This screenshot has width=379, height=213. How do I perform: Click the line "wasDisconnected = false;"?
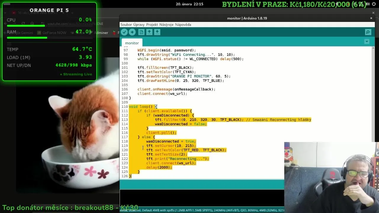pos(181,124)
